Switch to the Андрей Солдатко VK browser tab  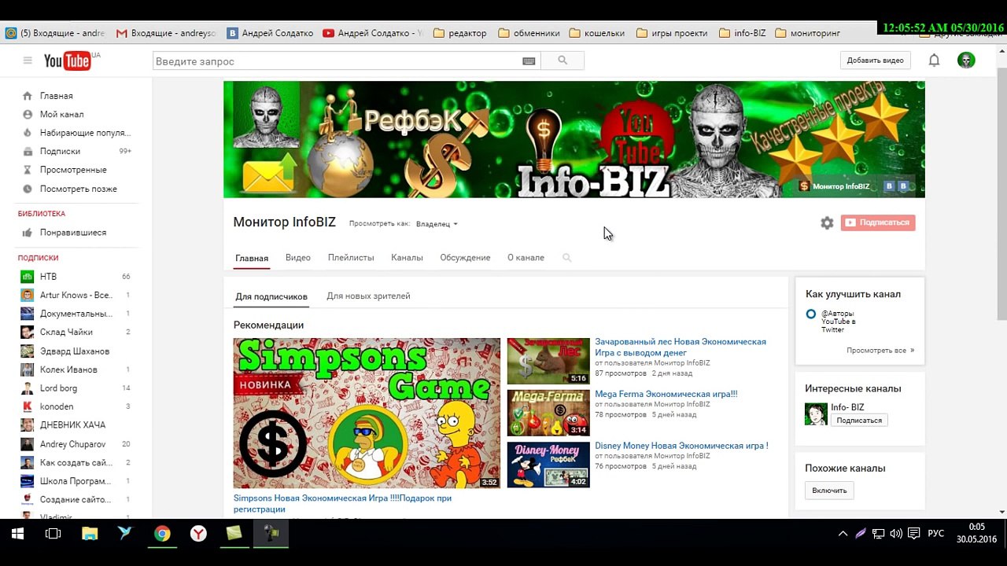pyautogui.click(x=270, y=33)
